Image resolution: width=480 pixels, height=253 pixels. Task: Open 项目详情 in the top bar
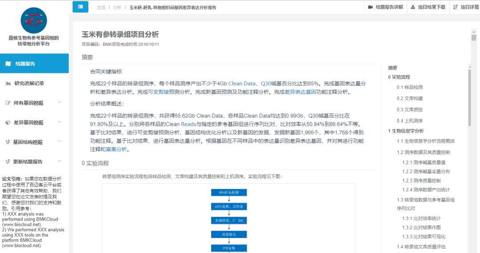(466, 7)
